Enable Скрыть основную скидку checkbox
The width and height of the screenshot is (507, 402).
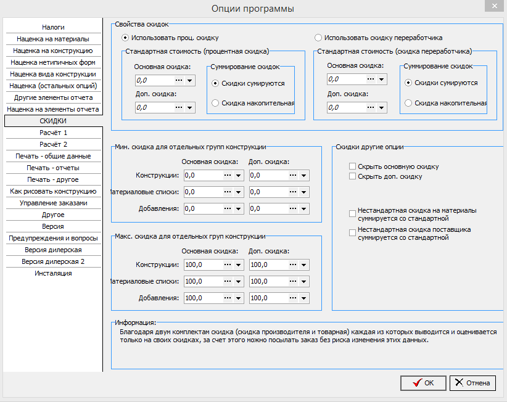click(x=352, y=166)
